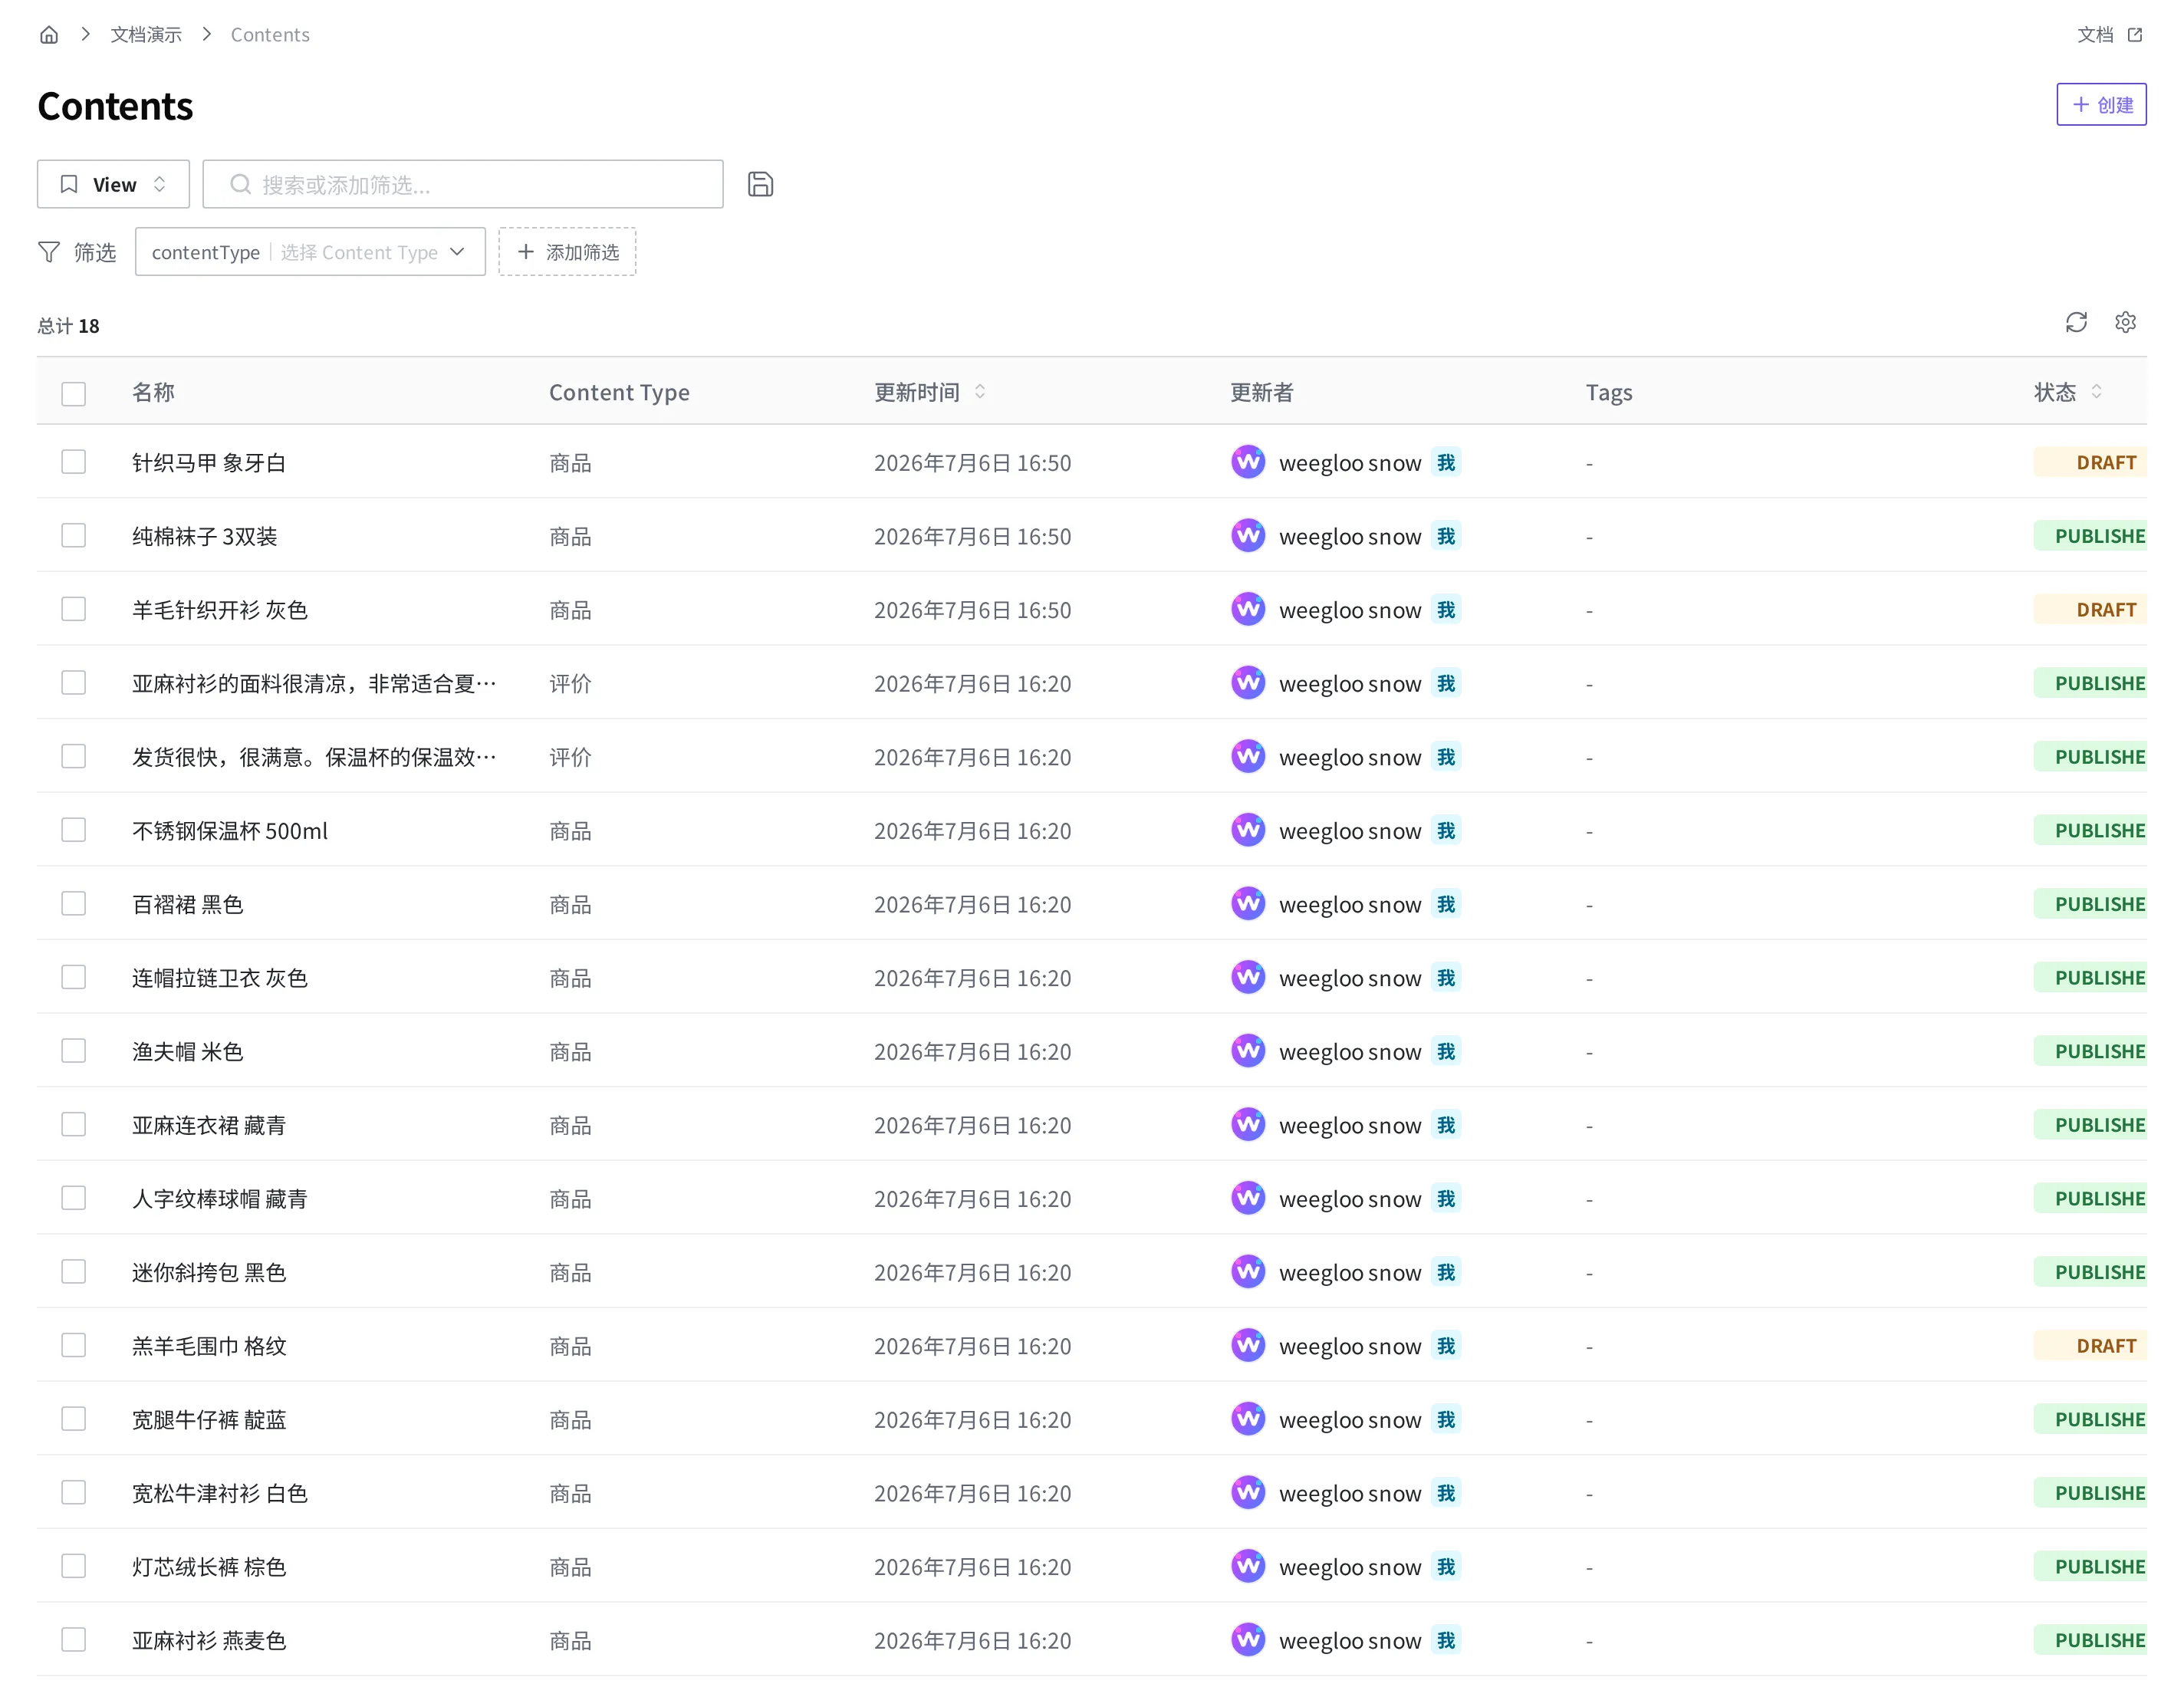Click the magnifier icon in search box

click(240, 184)
